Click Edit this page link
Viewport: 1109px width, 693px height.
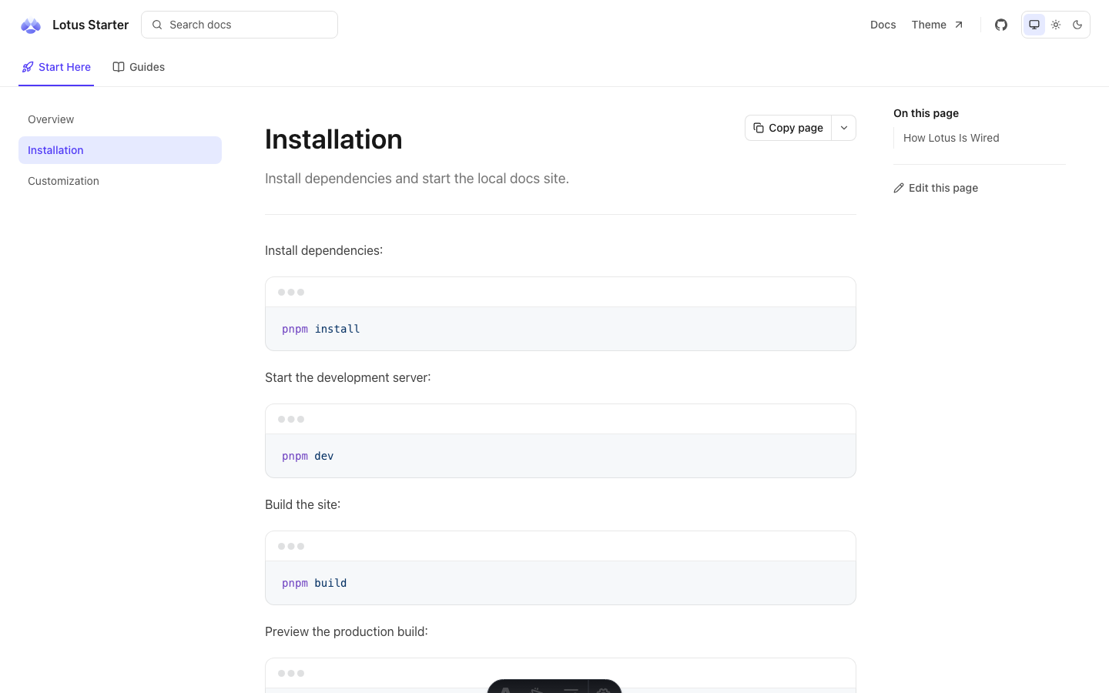(x=936, y=188)
